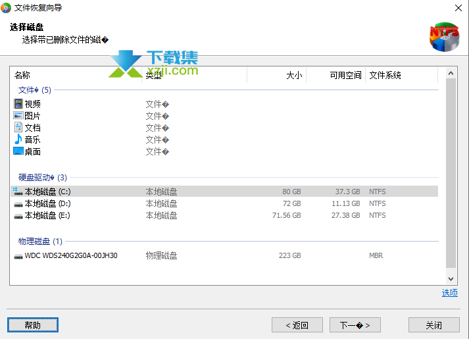Open the 帮助 help button
469x339 pixels.
33,325
